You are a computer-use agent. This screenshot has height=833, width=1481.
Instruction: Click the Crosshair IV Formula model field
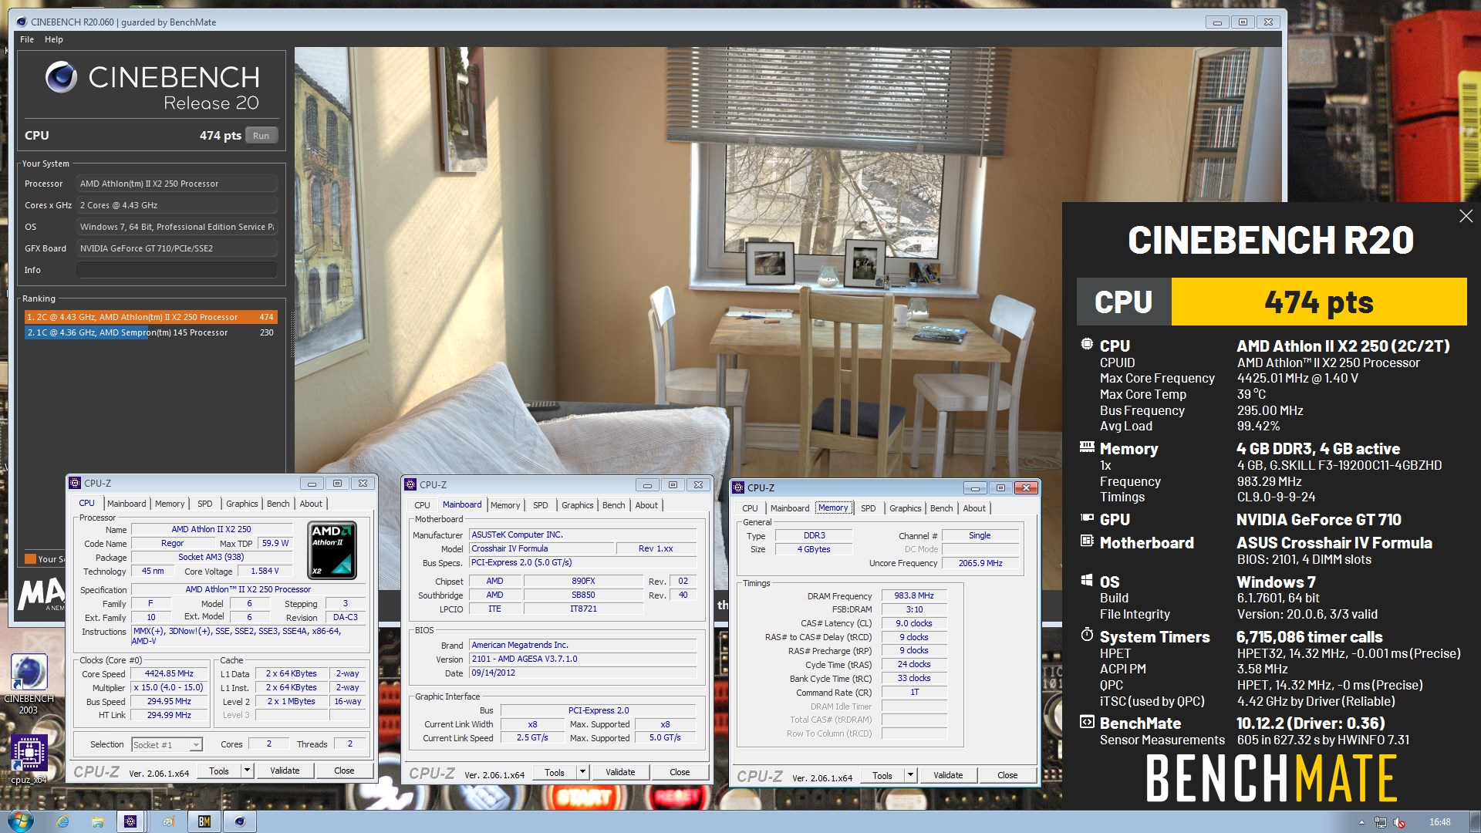tap(541, 548)
